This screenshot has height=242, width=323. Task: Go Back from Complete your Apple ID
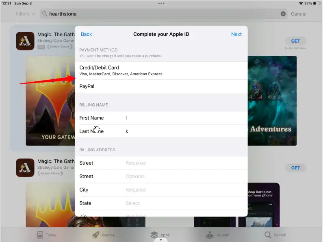coord(86,34)
